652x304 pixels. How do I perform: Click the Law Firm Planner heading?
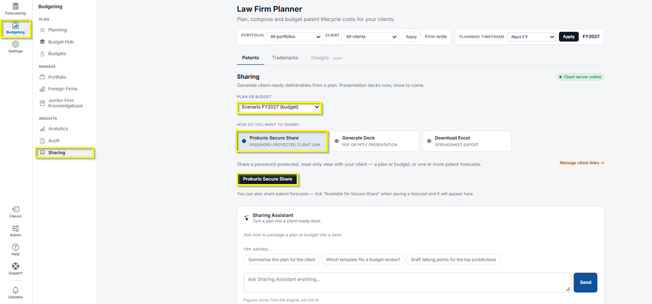[x=269, y=9]
